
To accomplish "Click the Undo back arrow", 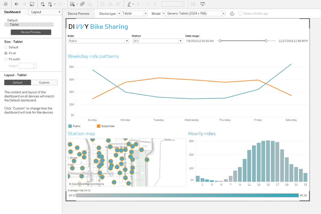I will (17, 4).
